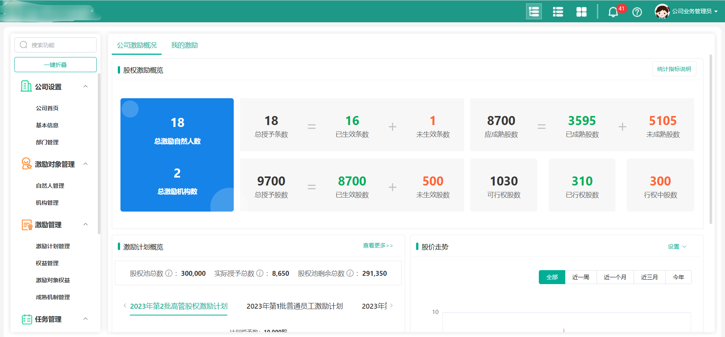Switch to the 公司激励概况 tab
The image size is (725, 337).
click(x=137, y=45)
